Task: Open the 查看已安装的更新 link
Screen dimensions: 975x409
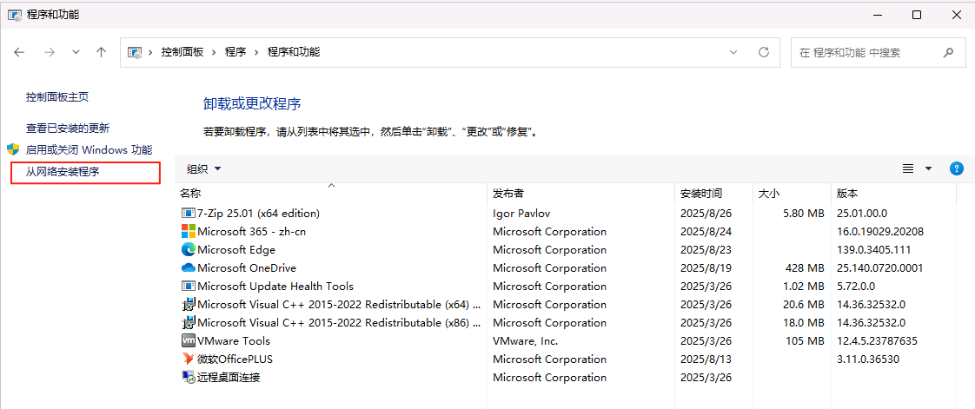Action: pyautogui.click(x=68, y=128)
